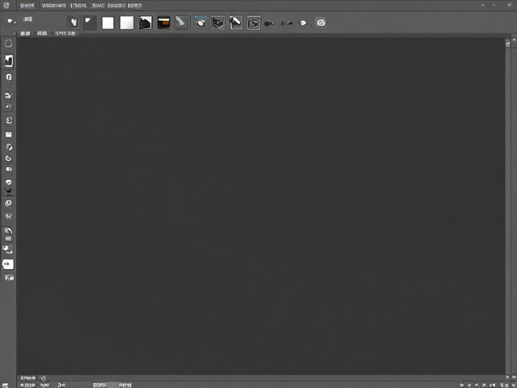
Task: Click the application logo in the title bar corner
Action: 6,6
